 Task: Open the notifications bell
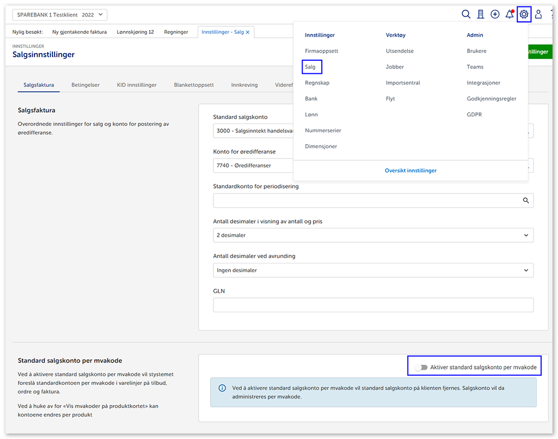coord(509,15)
